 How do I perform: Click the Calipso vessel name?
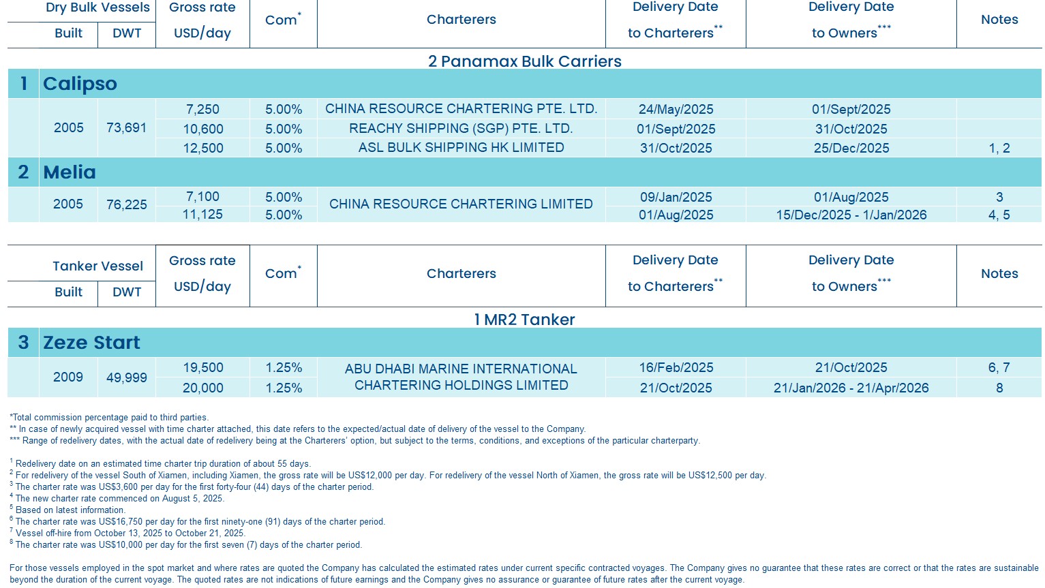point(80,84)
